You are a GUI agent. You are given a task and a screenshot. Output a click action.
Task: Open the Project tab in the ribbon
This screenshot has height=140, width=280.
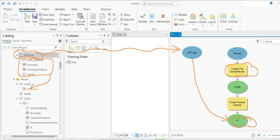click(x=8, y=9)
